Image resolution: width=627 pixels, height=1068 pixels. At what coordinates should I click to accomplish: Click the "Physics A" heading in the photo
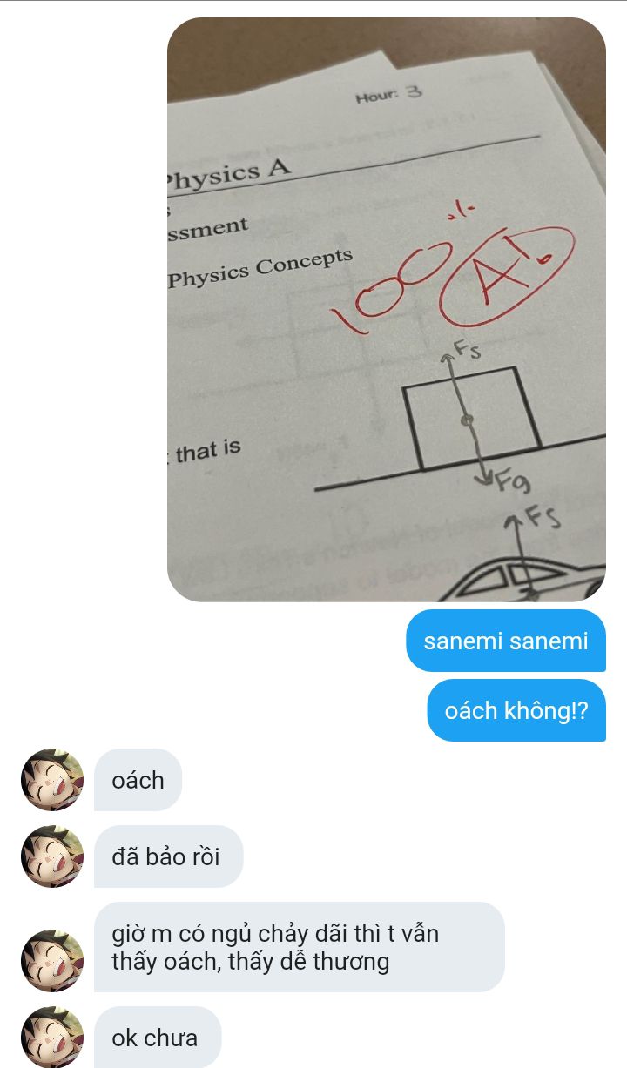click(226, 171)
